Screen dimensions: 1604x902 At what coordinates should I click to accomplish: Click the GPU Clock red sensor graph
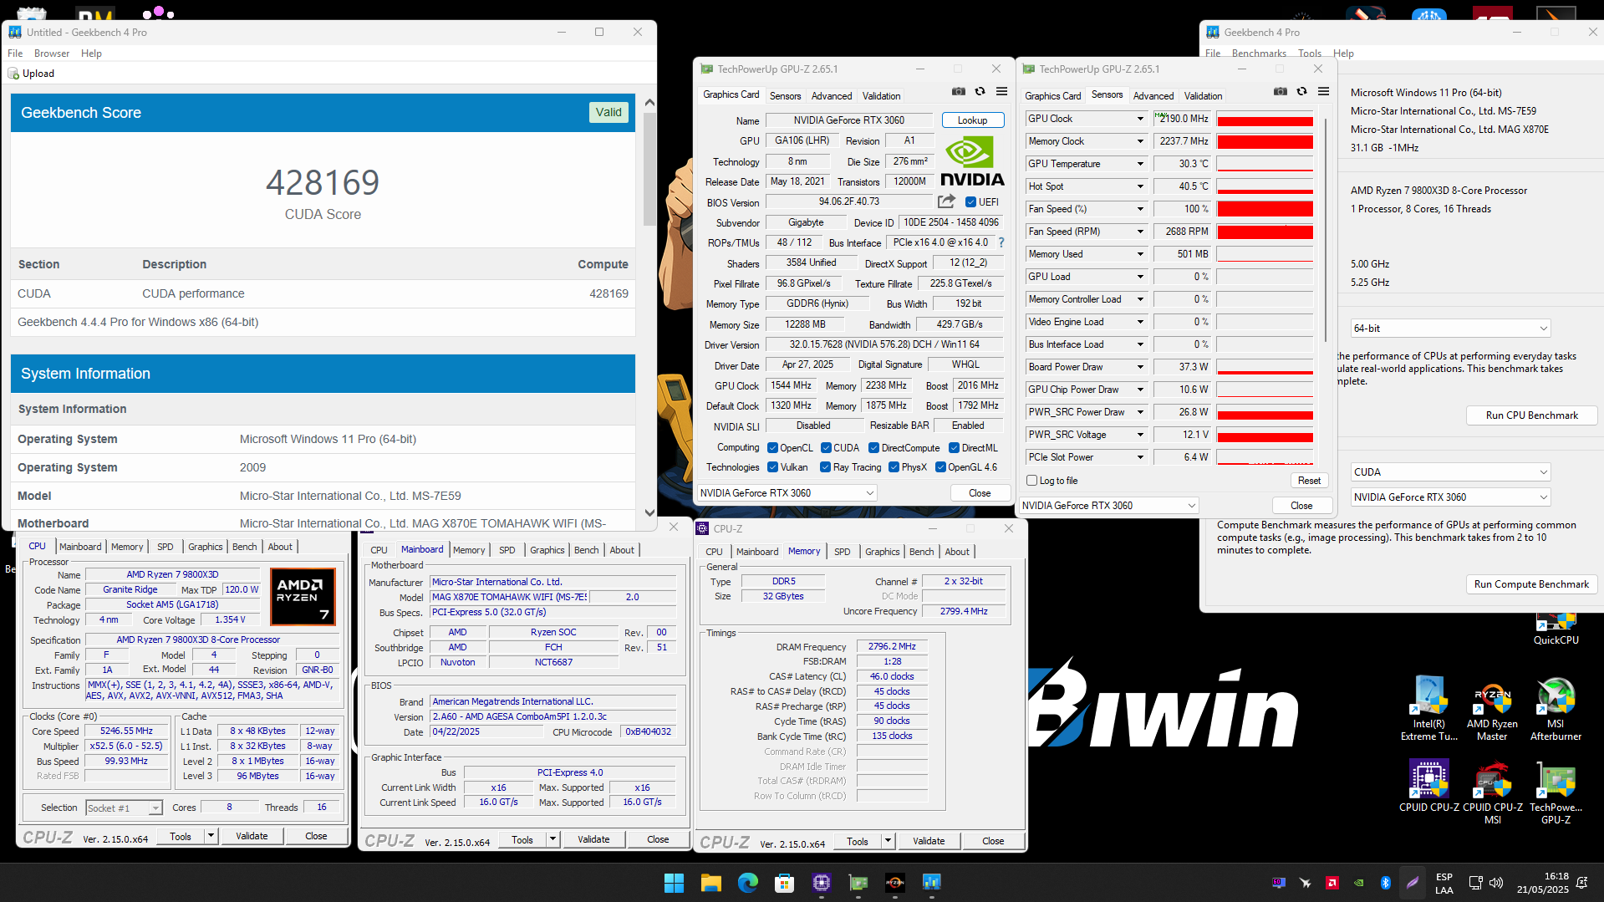point(1265,119)
